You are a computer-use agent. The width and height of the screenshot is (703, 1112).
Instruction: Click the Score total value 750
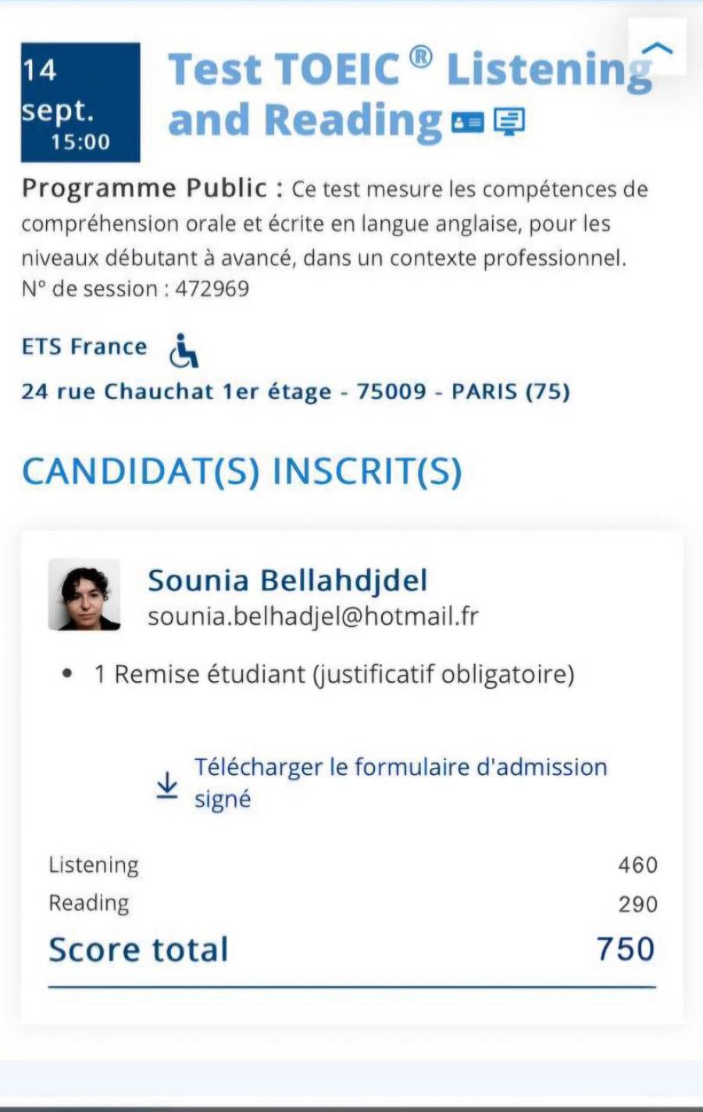coord(626,949)
